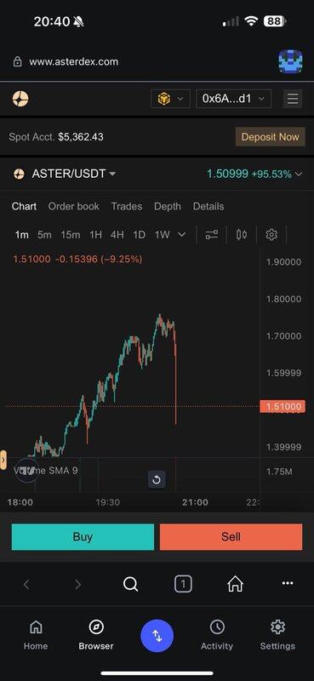Switch to the Depth tab

[x=167, y=206]
